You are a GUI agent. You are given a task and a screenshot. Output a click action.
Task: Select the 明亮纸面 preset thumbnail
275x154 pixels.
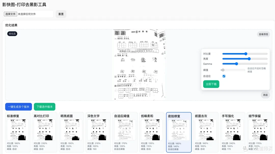tap(71, 130)
